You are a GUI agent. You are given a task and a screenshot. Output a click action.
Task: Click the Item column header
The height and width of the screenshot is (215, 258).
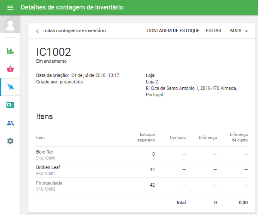click(x=40, y=137)
